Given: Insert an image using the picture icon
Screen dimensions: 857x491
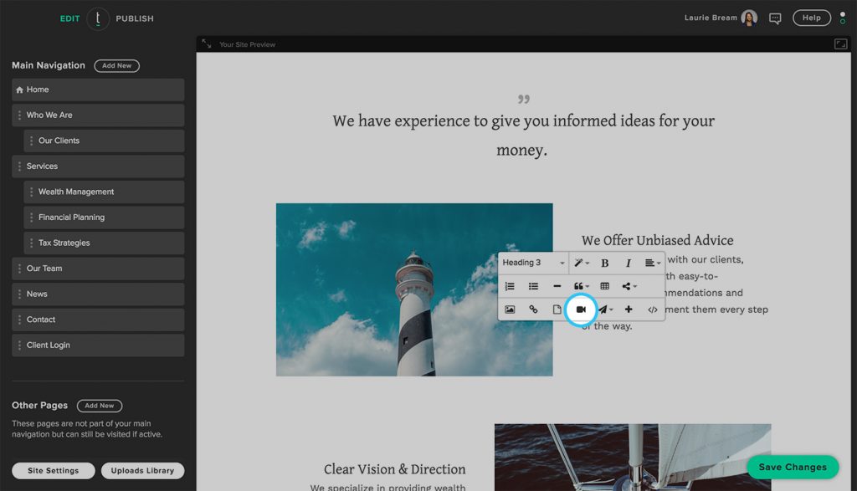Looking at the screenshot, I should (x=510, y=309).
